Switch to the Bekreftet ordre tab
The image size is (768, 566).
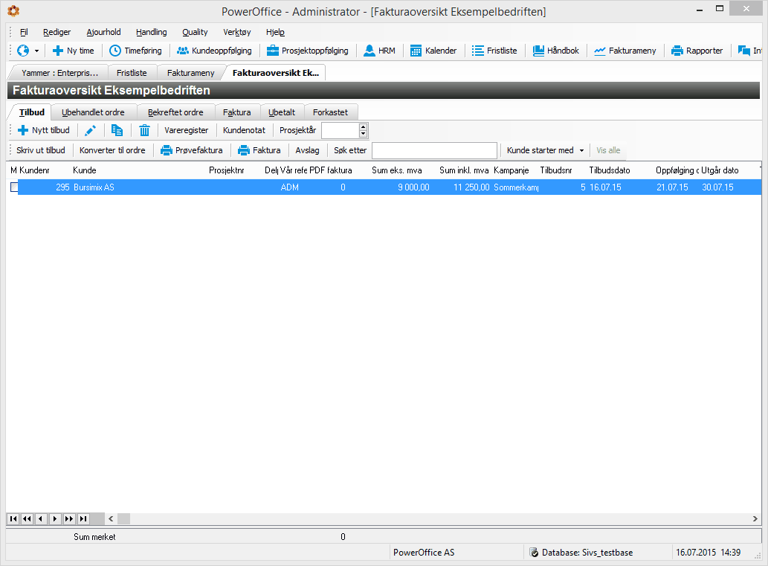[x=175, y=112]
